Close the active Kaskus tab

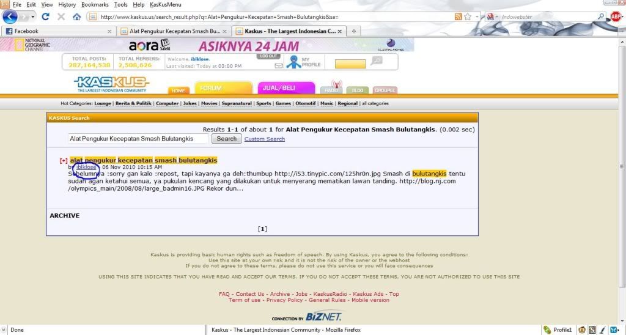point(339,31)
